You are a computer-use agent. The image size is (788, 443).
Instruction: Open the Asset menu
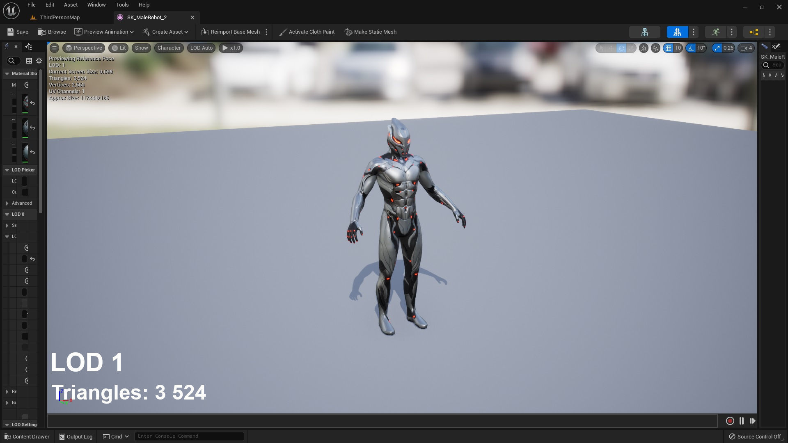[71, 5]
